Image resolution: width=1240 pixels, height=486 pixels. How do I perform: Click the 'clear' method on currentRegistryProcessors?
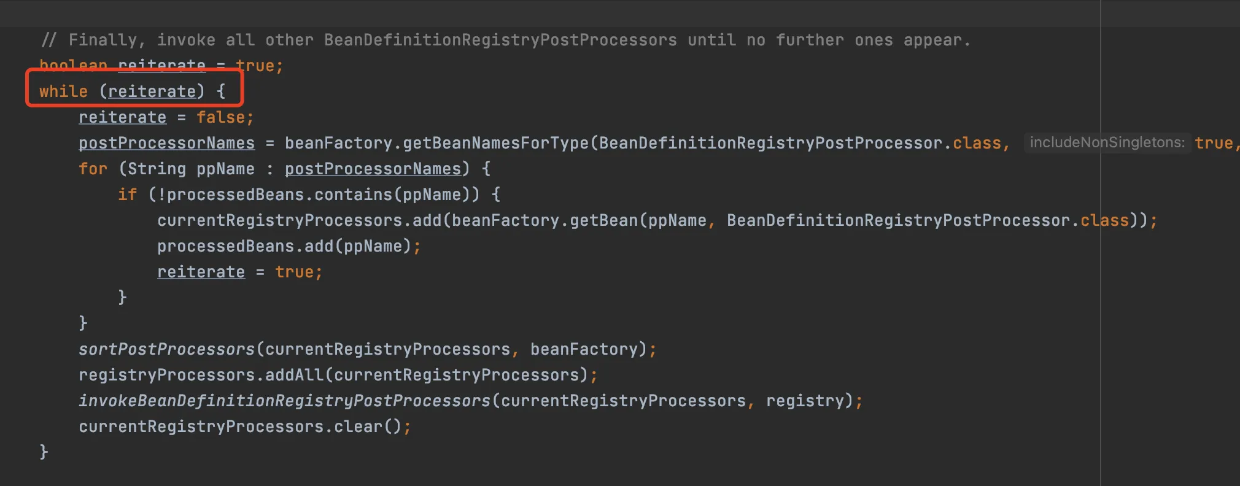[x=358, y=426]
